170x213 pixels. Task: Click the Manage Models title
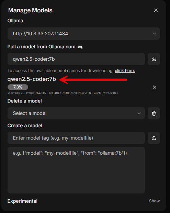click(x=30, y=10)
